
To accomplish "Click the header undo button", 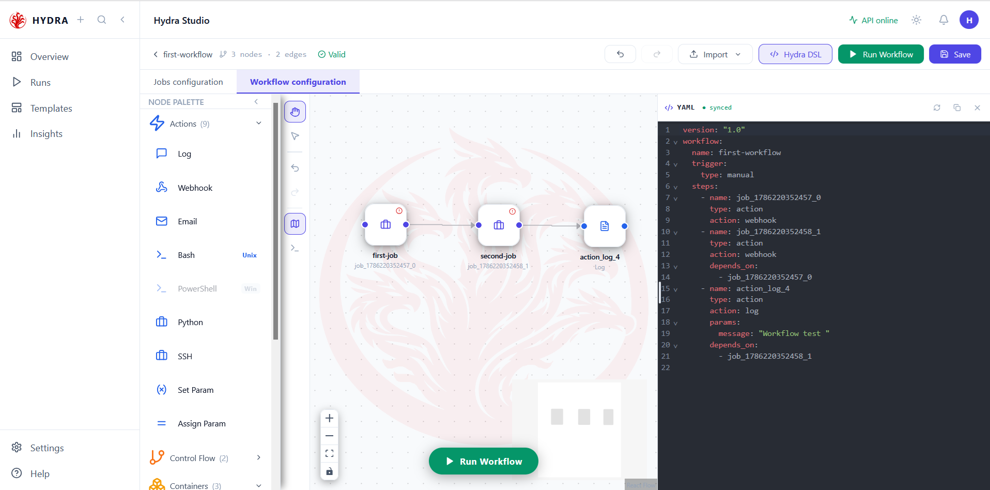I will pyautogui.click(x=620, y=54).
